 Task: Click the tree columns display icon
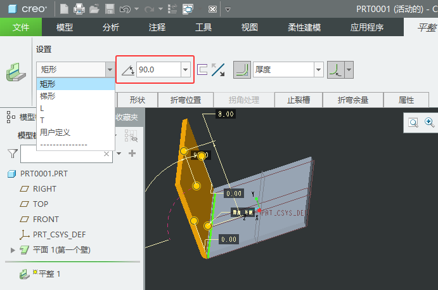[x=131, y=135]
